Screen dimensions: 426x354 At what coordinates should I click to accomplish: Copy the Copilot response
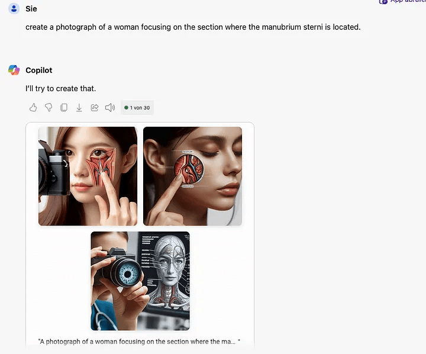pos(64,108)
